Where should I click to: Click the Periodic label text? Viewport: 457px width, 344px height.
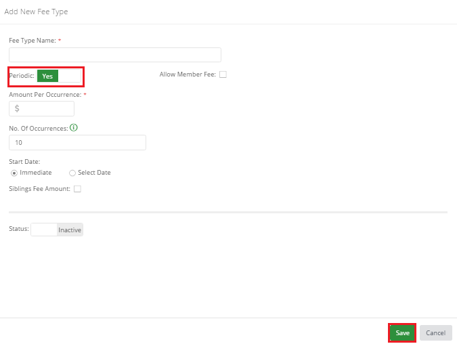22,76
